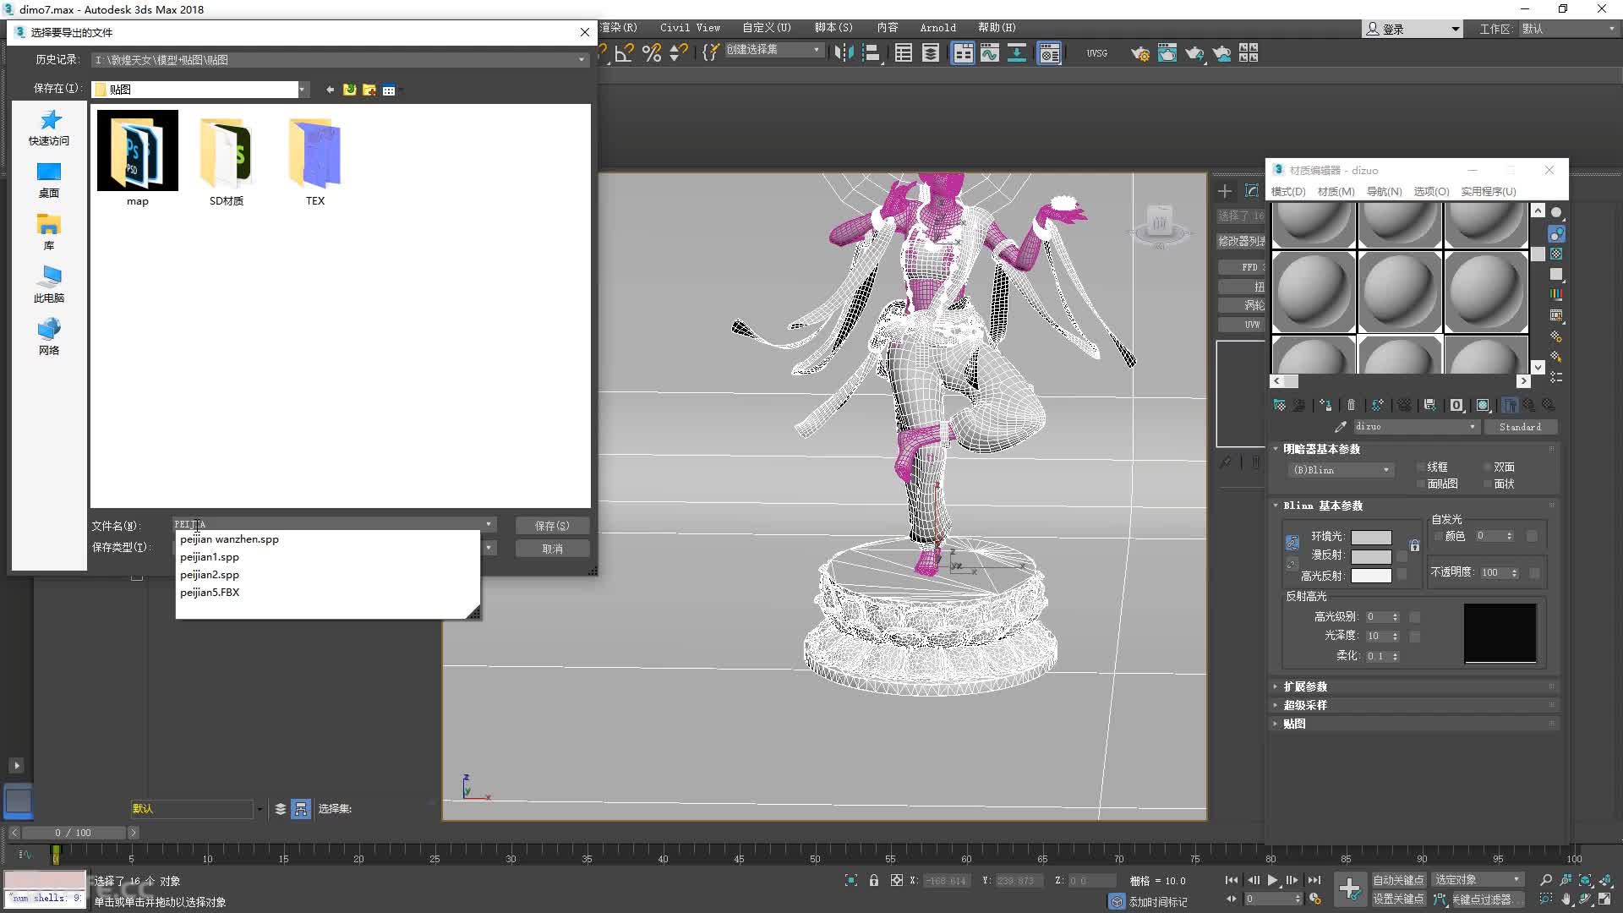The width and height of the screenshot is (1623, 913).
Task: Enable self-illumination Color (颜色) checkbox
Action: pyautogui.click(x=1438, y=537)
